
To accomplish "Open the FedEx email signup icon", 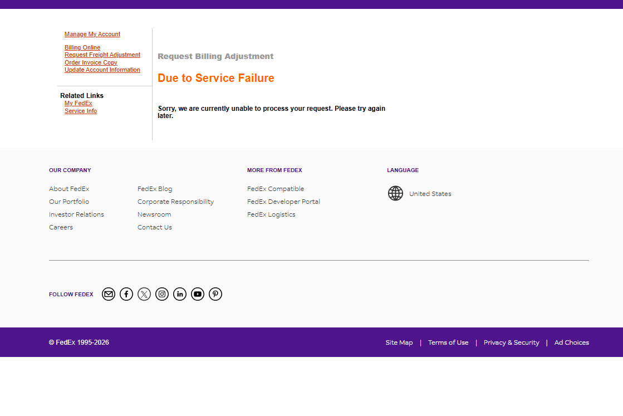I will pos(109,294).
